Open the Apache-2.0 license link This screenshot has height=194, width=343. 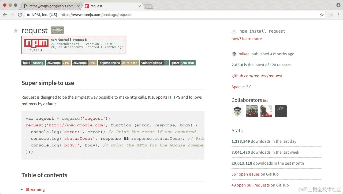click(241, 87)
